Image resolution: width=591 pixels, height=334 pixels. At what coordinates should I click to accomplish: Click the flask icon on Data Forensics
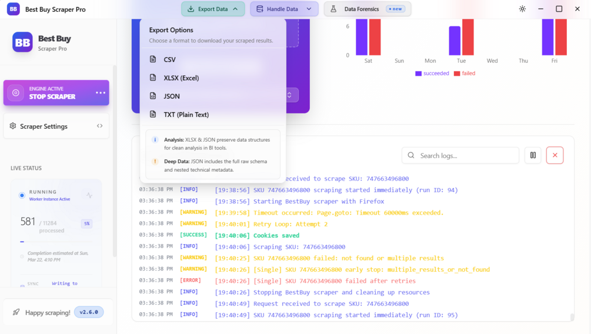[333, 9]
